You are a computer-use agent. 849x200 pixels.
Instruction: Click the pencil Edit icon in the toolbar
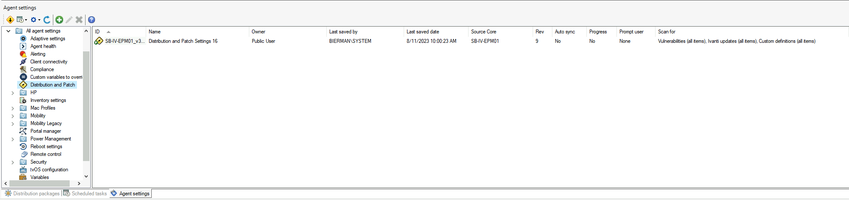tap(69, 20)
